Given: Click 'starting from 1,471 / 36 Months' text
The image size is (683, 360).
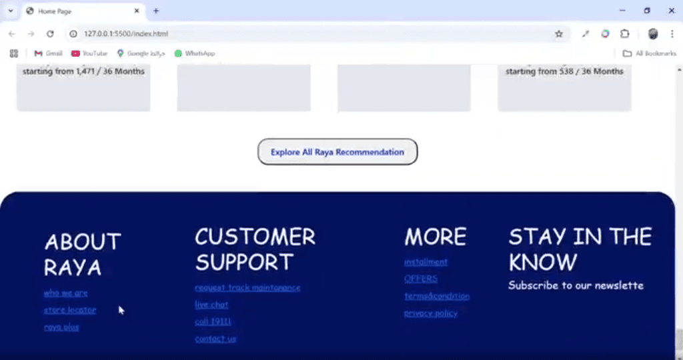Looking at the screenshot, I should click(x=83, y=71).
